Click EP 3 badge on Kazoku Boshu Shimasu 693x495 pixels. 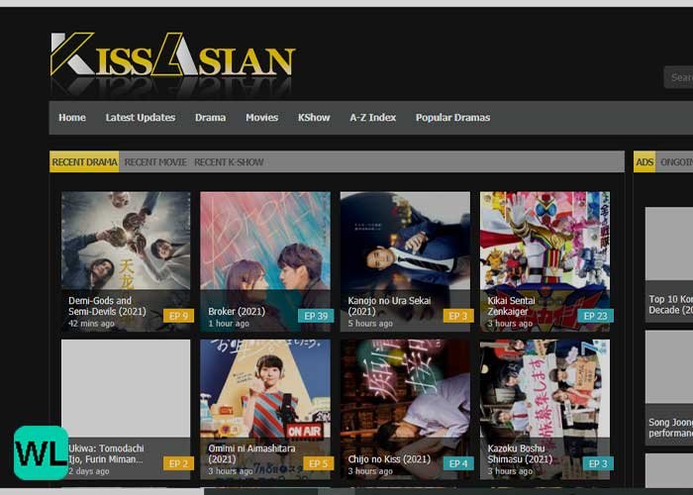[x=598, y=463]
